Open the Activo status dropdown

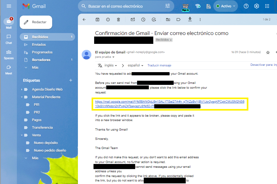point(226,6)
